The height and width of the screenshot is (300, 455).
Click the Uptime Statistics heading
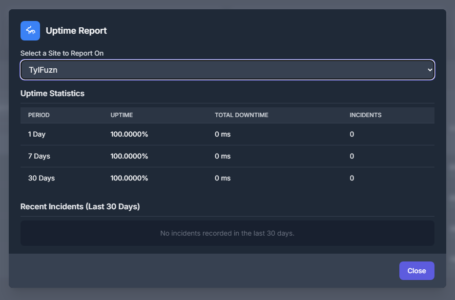tap(52, 93)
